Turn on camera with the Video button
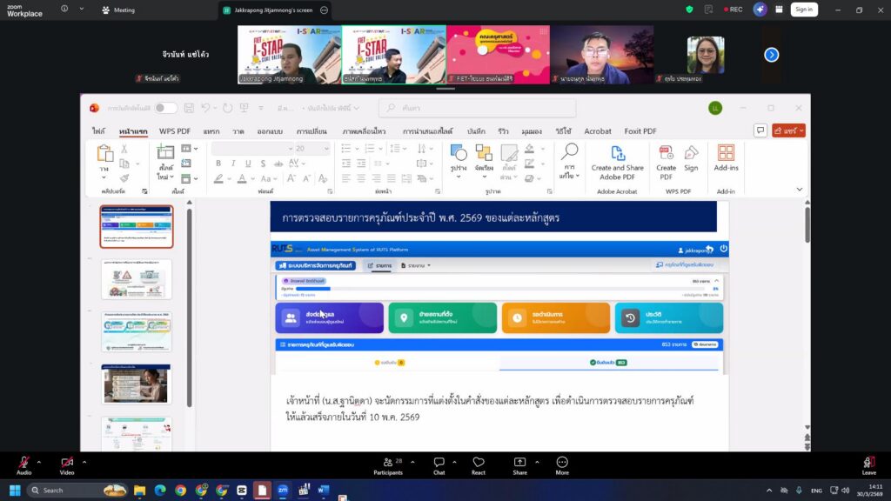891x501 pixels. (67, 462)
